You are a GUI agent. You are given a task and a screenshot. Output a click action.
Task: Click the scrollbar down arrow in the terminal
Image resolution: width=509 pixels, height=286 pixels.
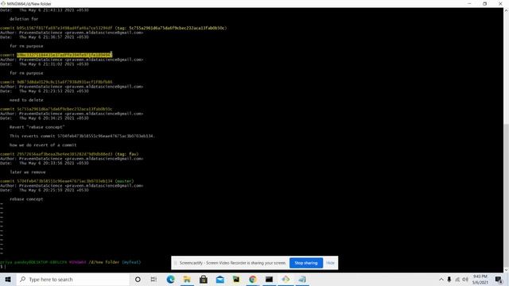coord(506,270)
